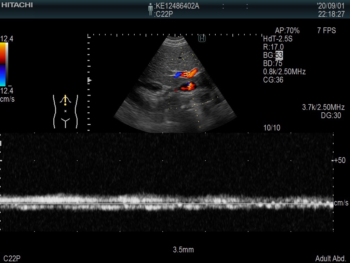Click the CG:36 color gain setting
This screenshot has height=263, width=350.
[x=273, y=80]
